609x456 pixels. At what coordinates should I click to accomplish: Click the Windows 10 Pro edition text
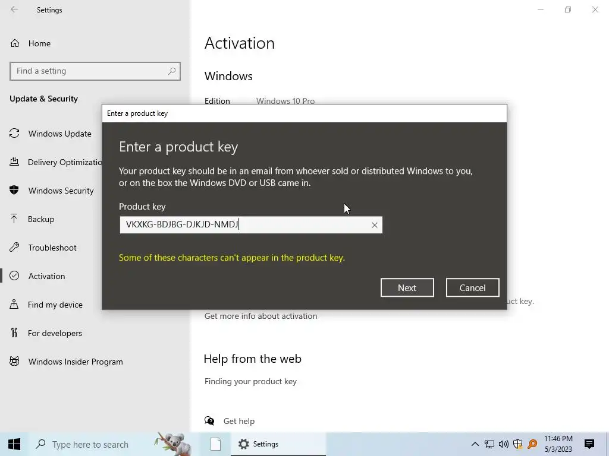tap(285, 101)
